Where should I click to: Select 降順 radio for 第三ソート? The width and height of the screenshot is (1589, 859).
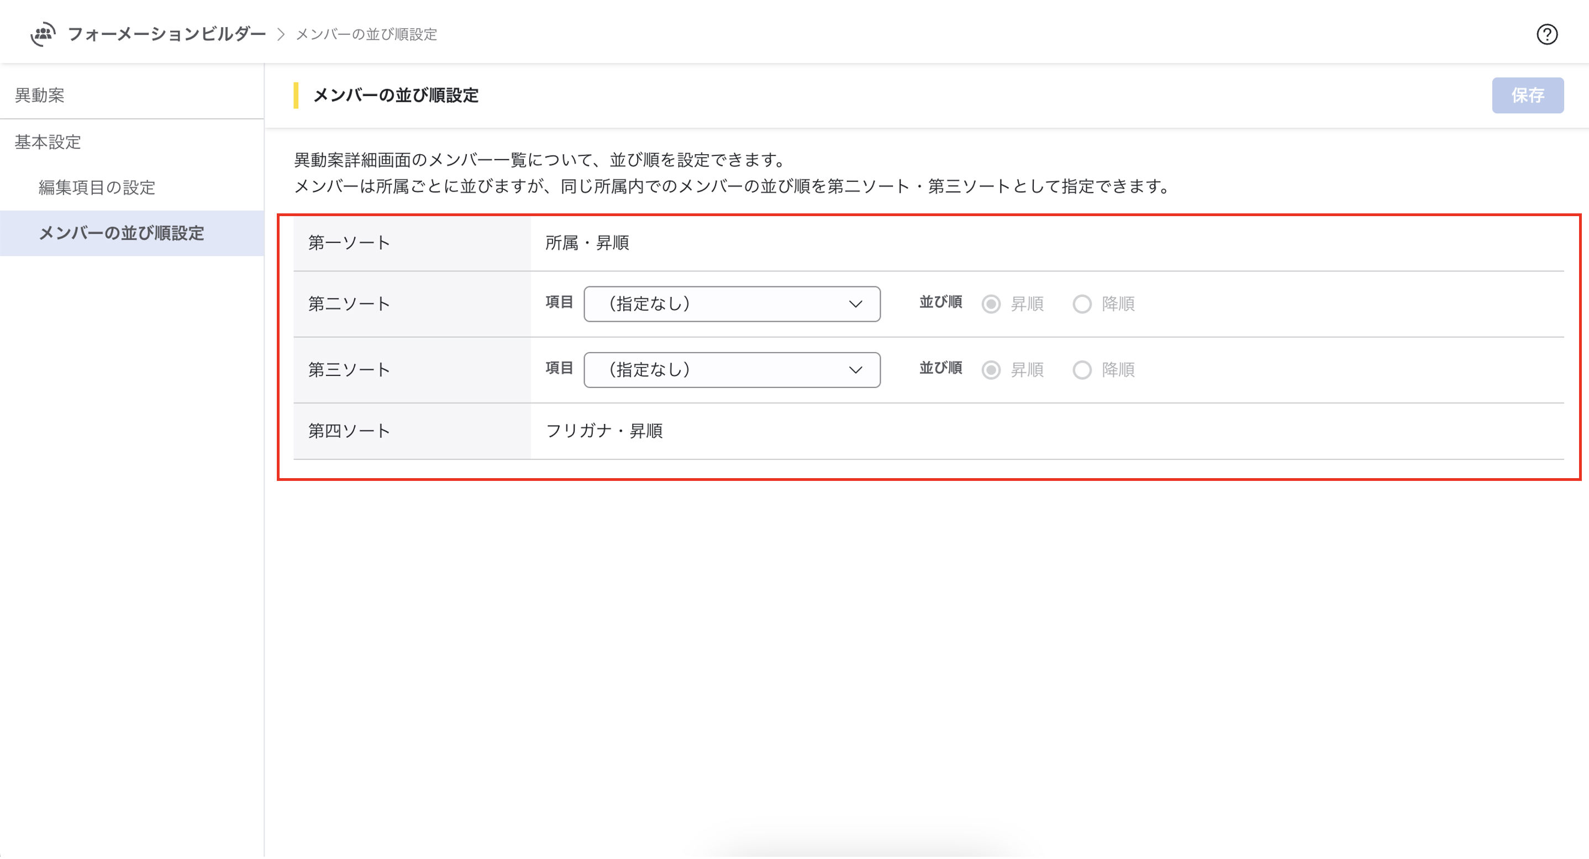[1082, 370]
